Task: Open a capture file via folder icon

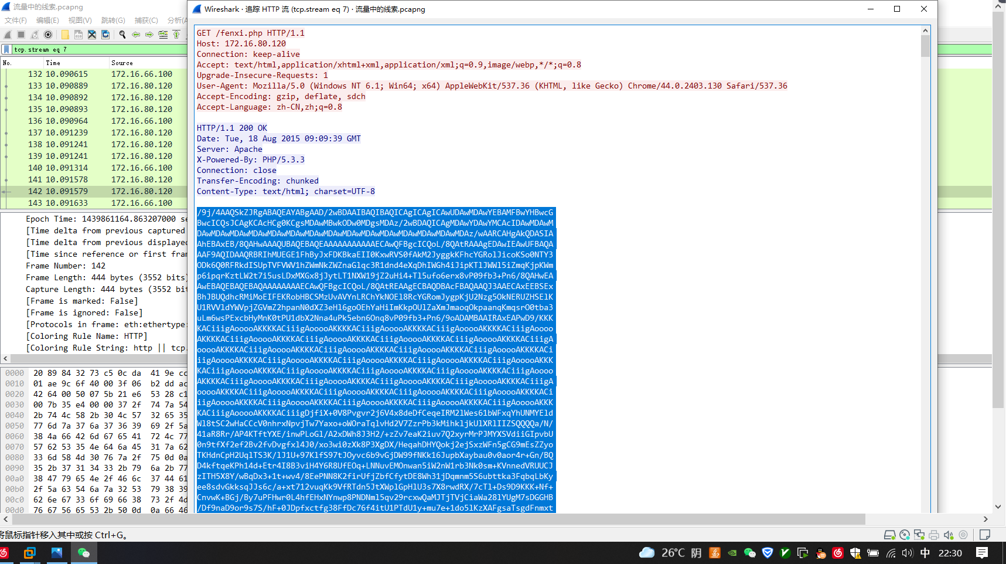Action: (65, 35)
